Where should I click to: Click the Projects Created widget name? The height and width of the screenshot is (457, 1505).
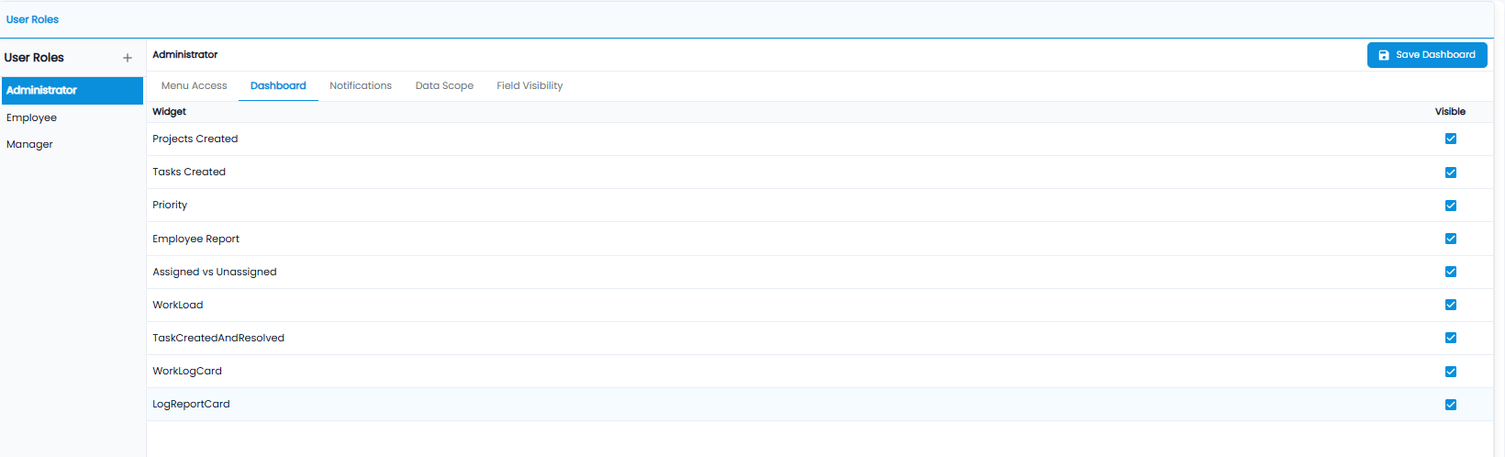(x=195, y=139)
